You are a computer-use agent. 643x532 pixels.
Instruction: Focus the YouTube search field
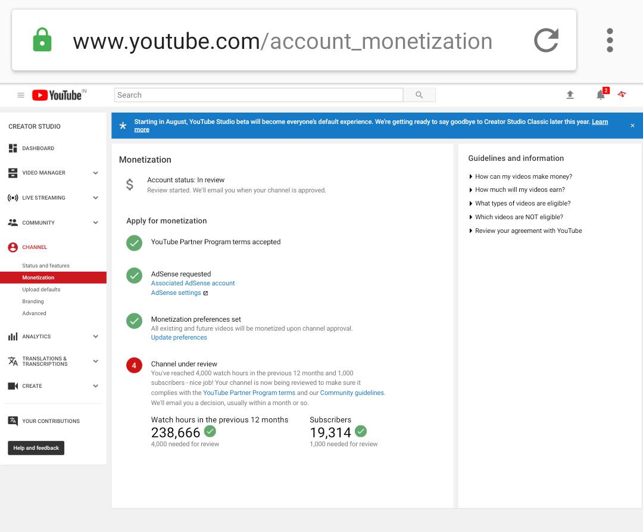point(259,95)
